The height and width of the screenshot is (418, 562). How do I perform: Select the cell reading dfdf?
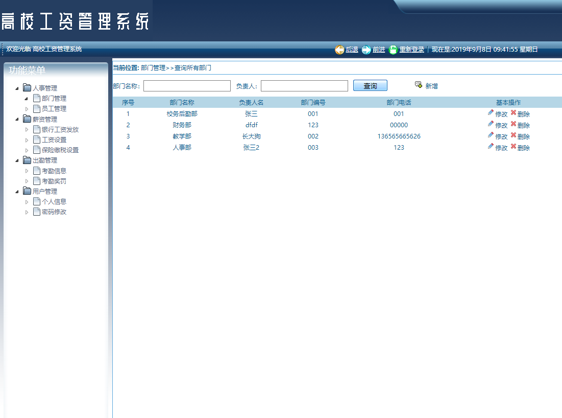click(251, 125)
